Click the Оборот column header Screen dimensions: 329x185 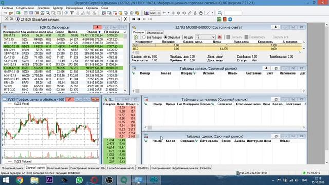pyautogui.click(x=92, y=32)
